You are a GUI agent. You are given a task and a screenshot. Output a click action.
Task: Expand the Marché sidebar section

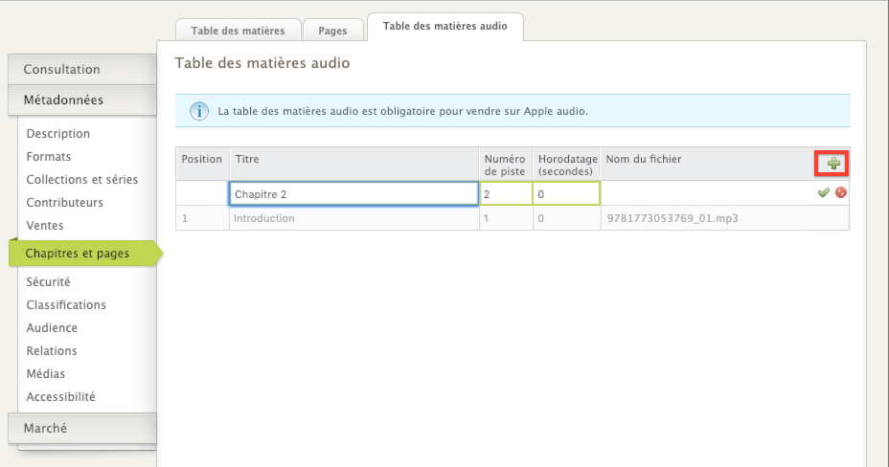(82, 428)
